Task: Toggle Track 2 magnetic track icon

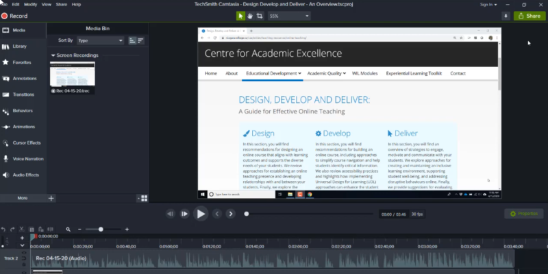Action: click(x=24, y=258)
